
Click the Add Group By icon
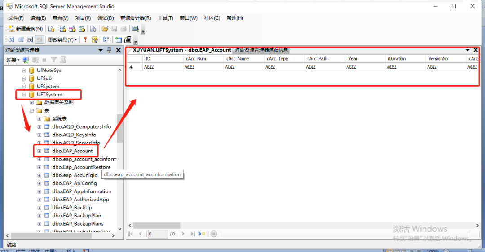pos(106,39)
